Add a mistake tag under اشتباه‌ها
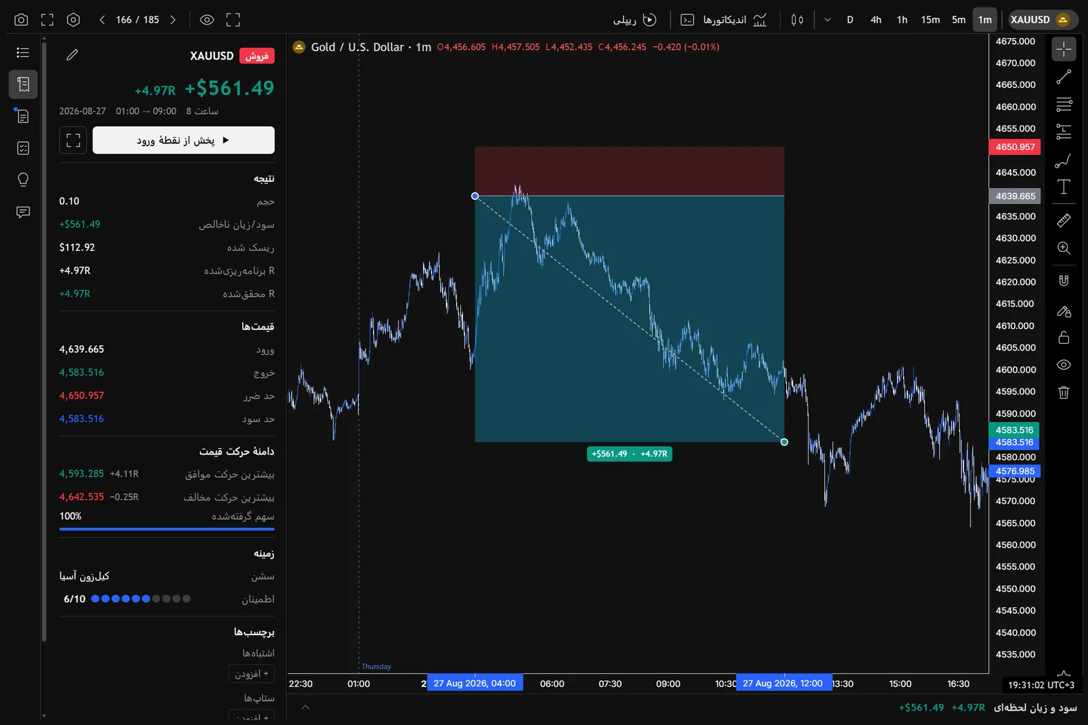This screenshot has height=725, width=1088. [251, 673]
